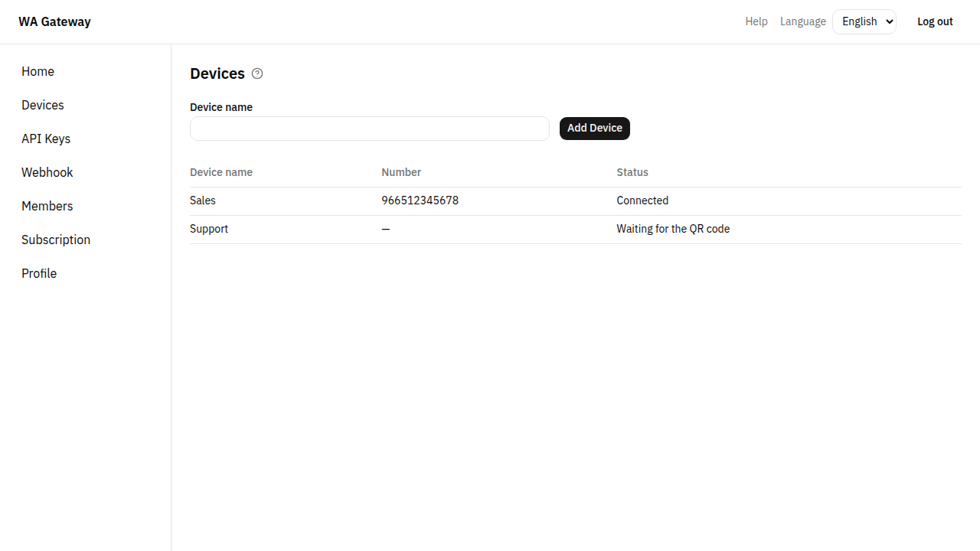Screen dimensions: 980x551
Task: Click the Language label in header
Action: click(x=803, y=21)
